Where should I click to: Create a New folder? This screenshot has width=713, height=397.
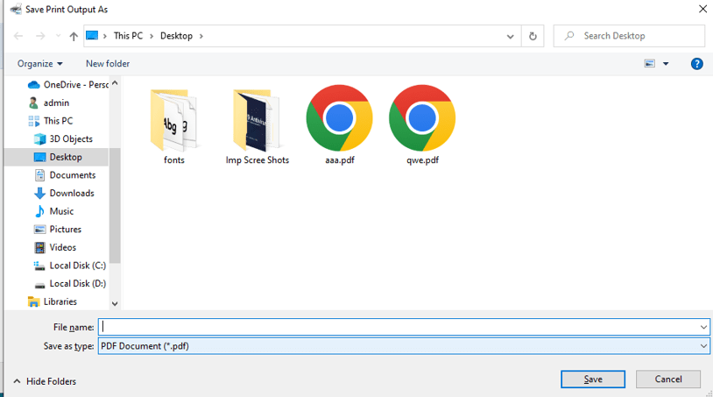click(108, 64)
